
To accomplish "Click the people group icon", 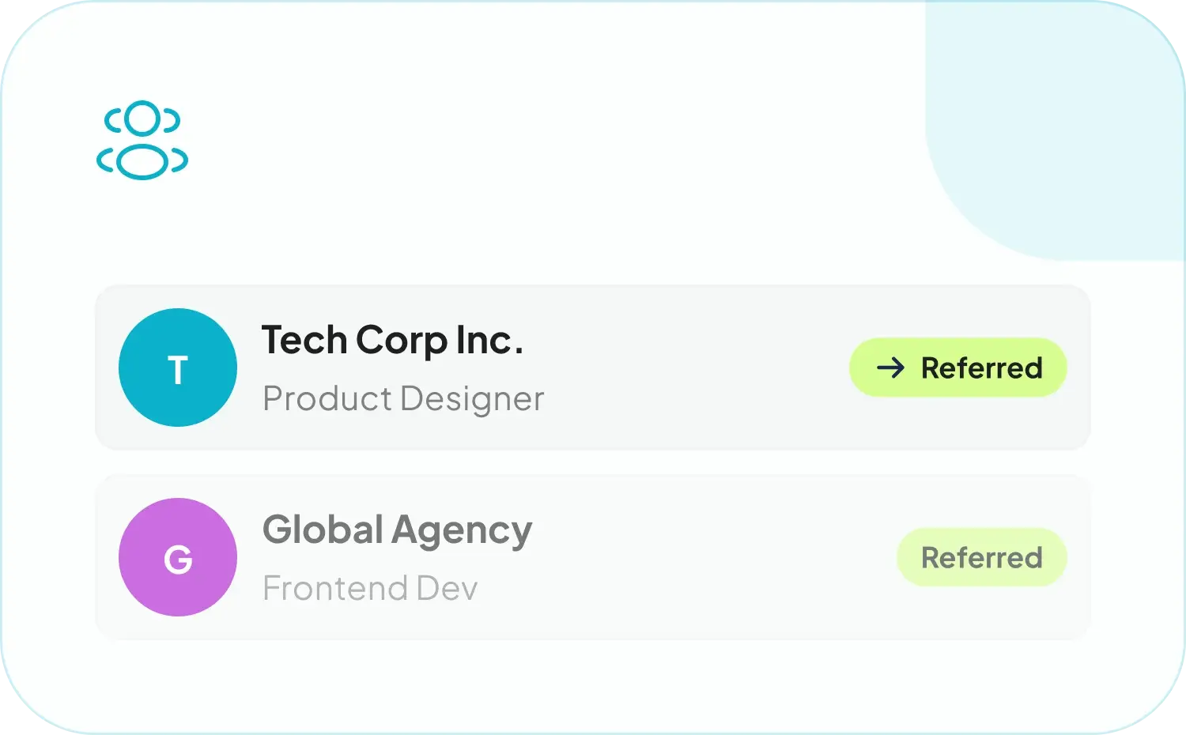I will click(142, 140).
